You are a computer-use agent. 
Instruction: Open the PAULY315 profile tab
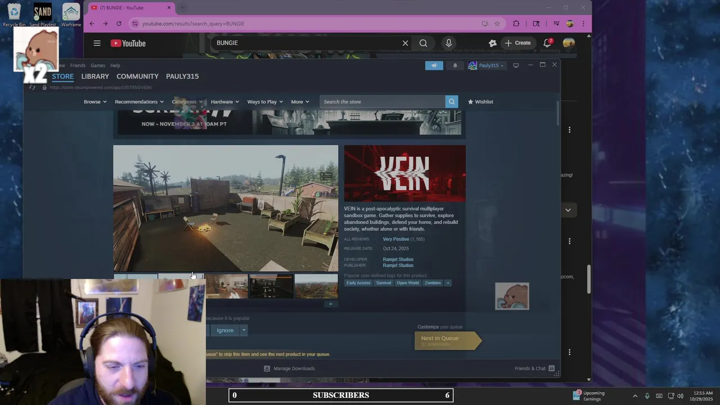point(182,76)
